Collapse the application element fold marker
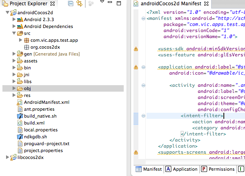This screenshot has width=245, height=176. (x=143, y=67)
